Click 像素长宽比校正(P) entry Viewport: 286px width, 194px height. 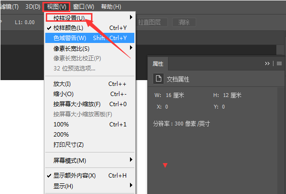90,58
